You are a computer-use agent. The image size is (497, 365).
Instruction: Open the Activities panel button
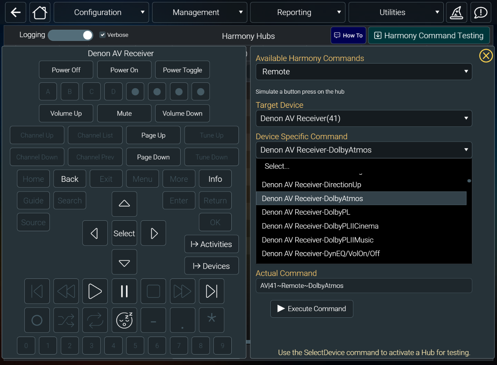click(x=211, y=244)
